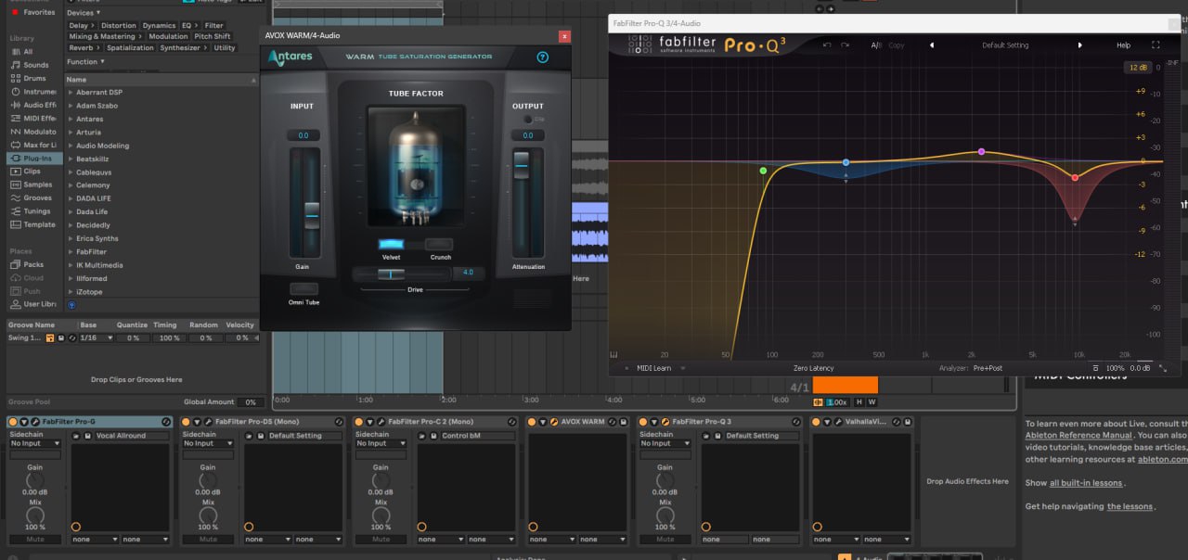This screenshot has width=1188, height=560.
Task: Show the piano display icon in Pro-Q 3
Action: tap(613, 354)
